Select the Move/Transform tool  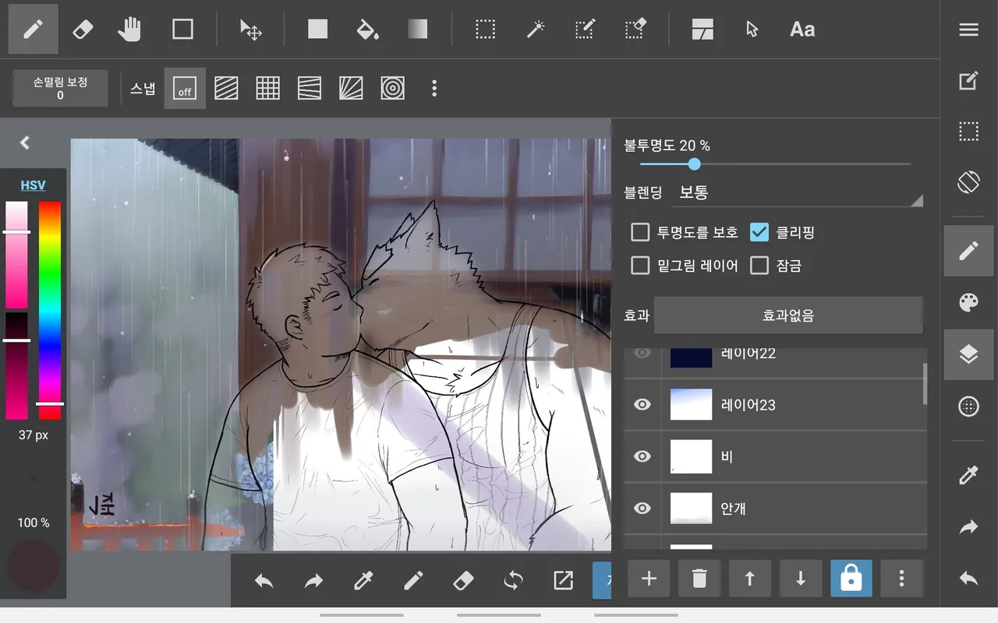point(250,30)
